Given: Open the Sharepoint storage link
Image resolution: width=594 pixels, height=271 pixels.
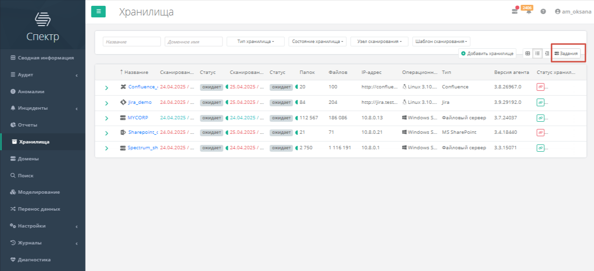Looking at the screenshot, I should tap(143, 132).
